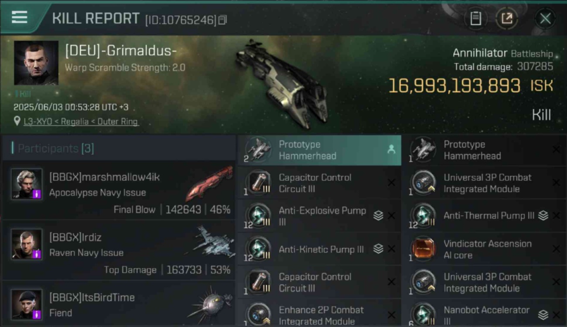Open the clipboard copy-fitting icon
This screenshot has width=567, height=327.
(x=475, y=19)
